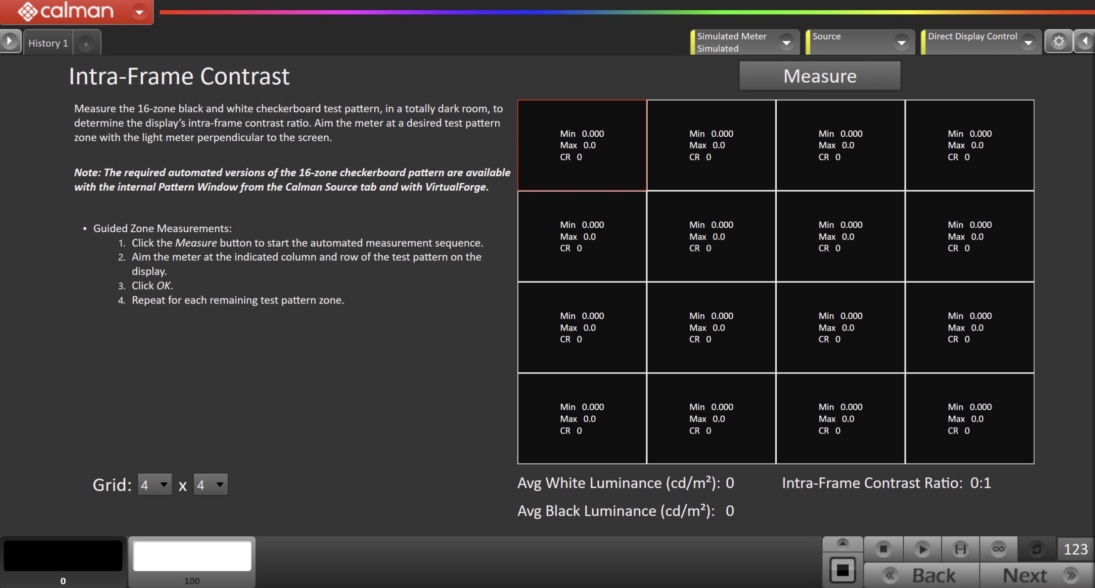The height and width of the screenshot is (588, 1095).
Task: Click the Measure button
Action: 820,76
